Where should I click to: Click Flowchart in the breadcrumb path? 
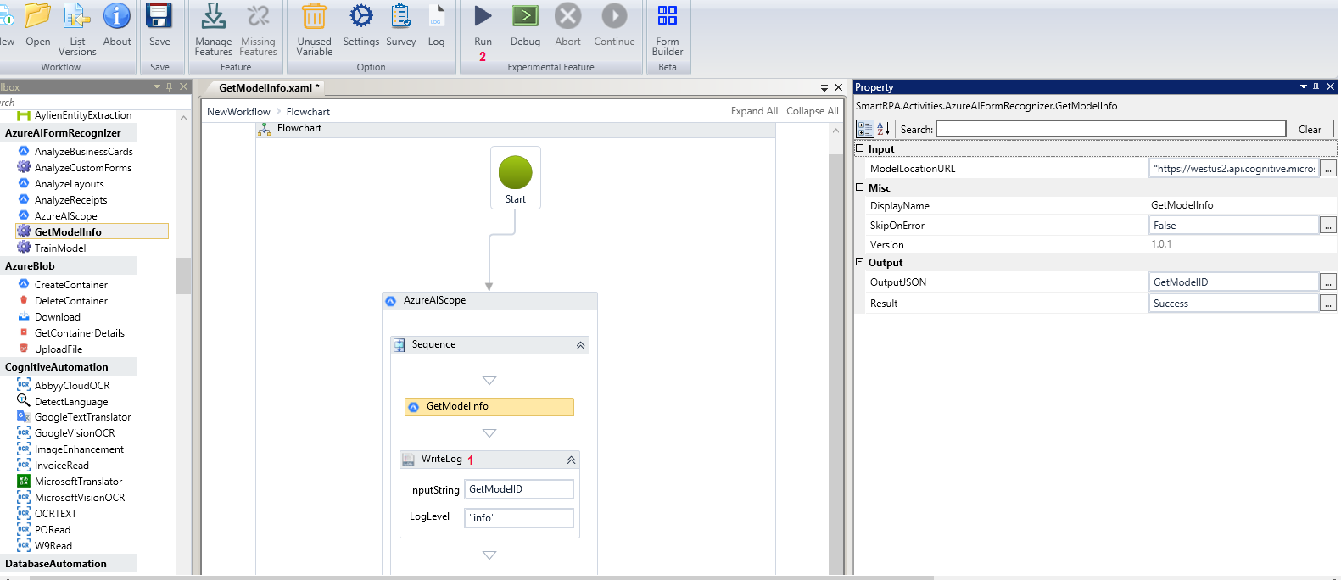tap(308, 111)
